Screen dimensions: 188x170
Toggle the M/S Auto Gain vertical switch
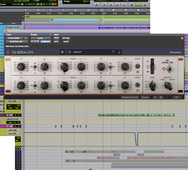pos(152,66)
